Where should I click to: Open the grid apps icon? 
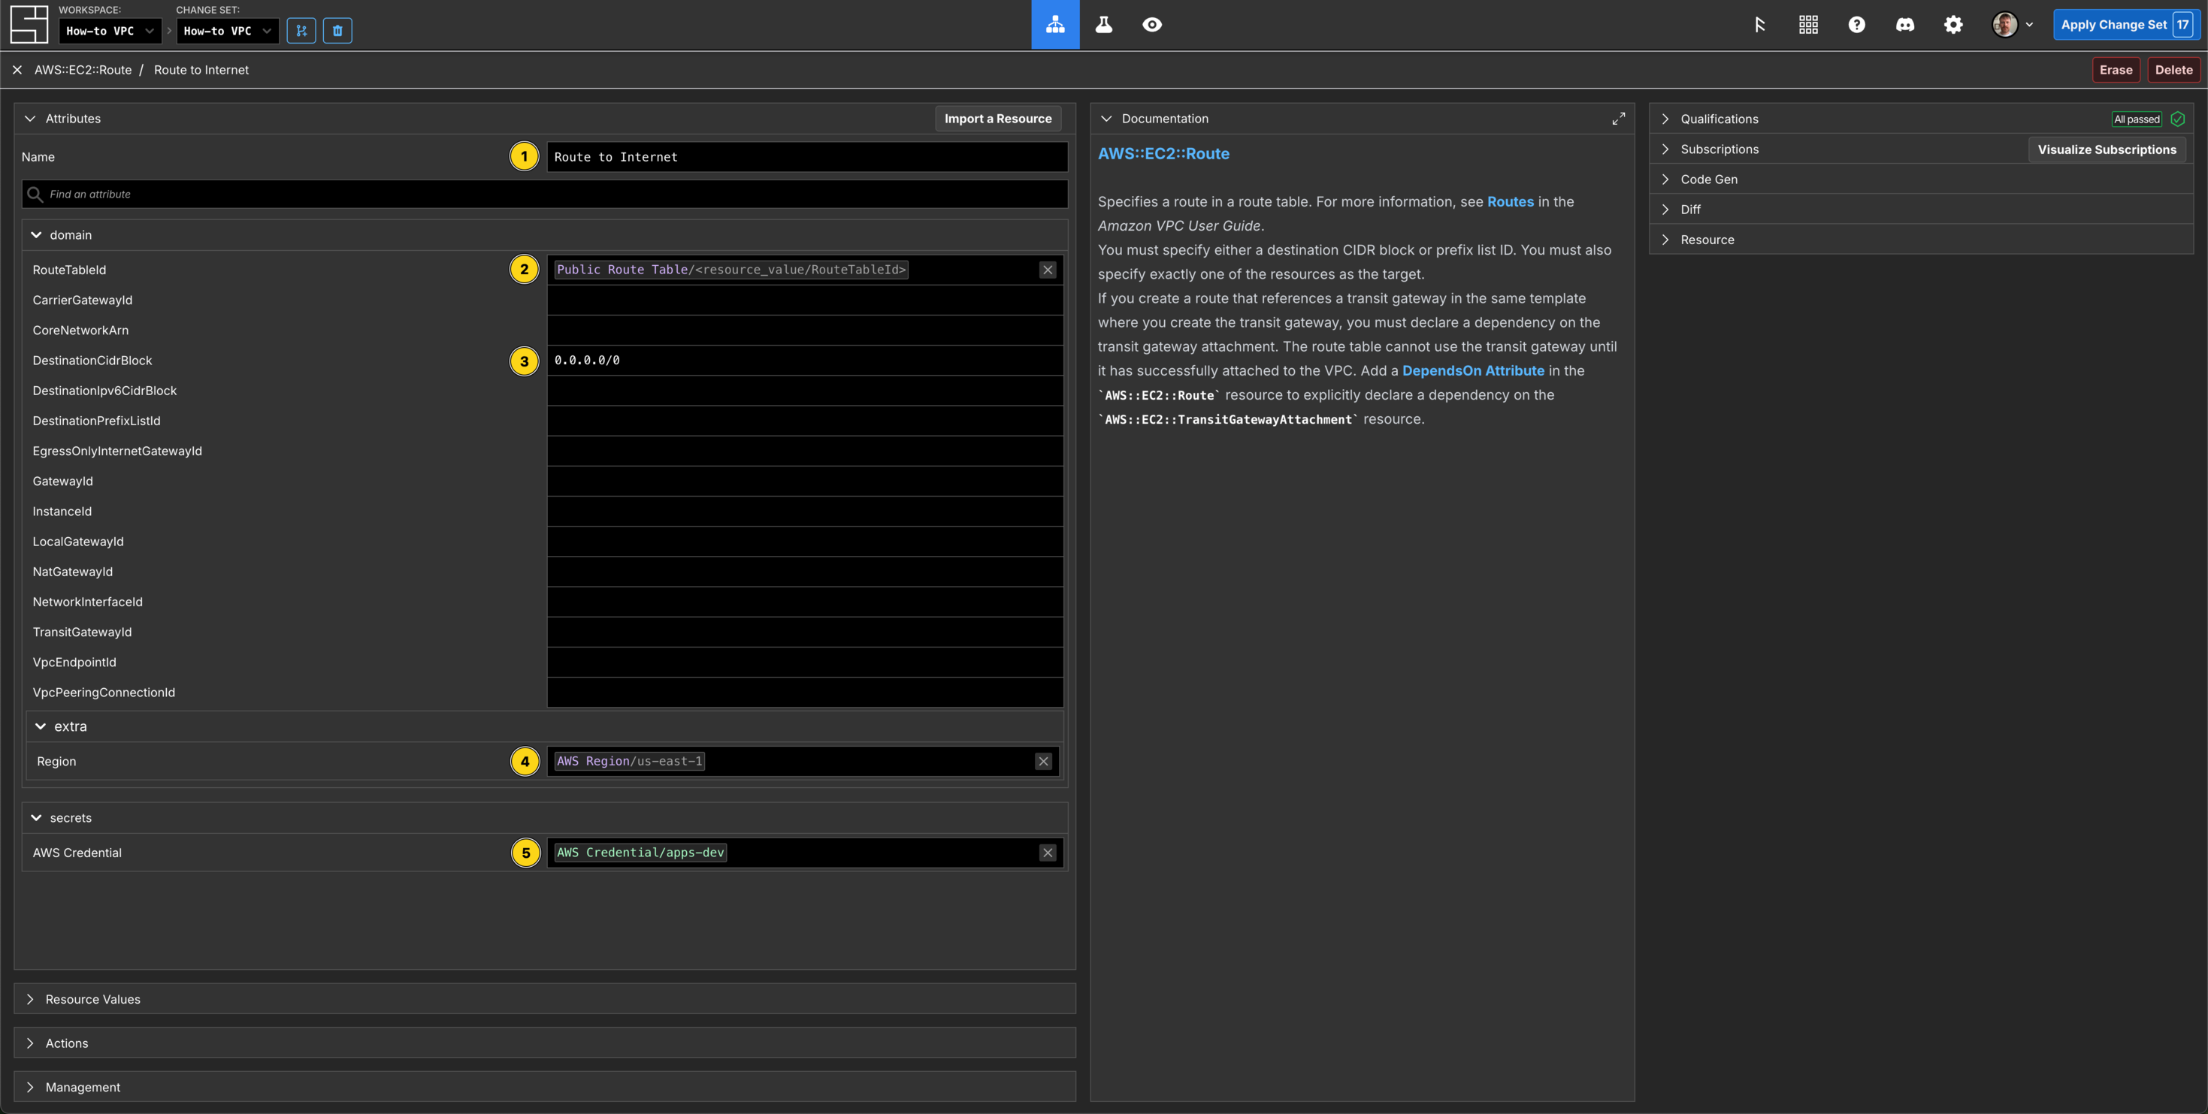tap(1809, 24)
